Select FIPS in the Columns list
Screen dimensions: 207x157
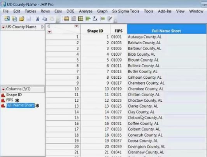pyautogui.click(x=10, y=100)
